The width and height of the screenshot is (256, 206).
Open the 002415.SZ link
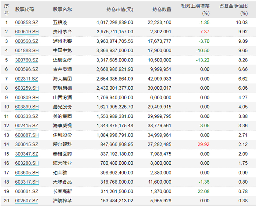coord(27,126)
